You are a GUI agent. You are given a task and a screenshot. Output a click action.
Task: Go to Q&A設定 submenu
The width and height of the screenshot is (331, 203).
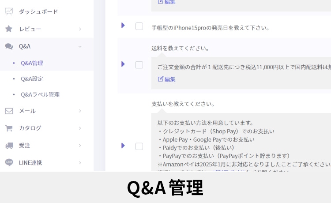click(32, 79)
